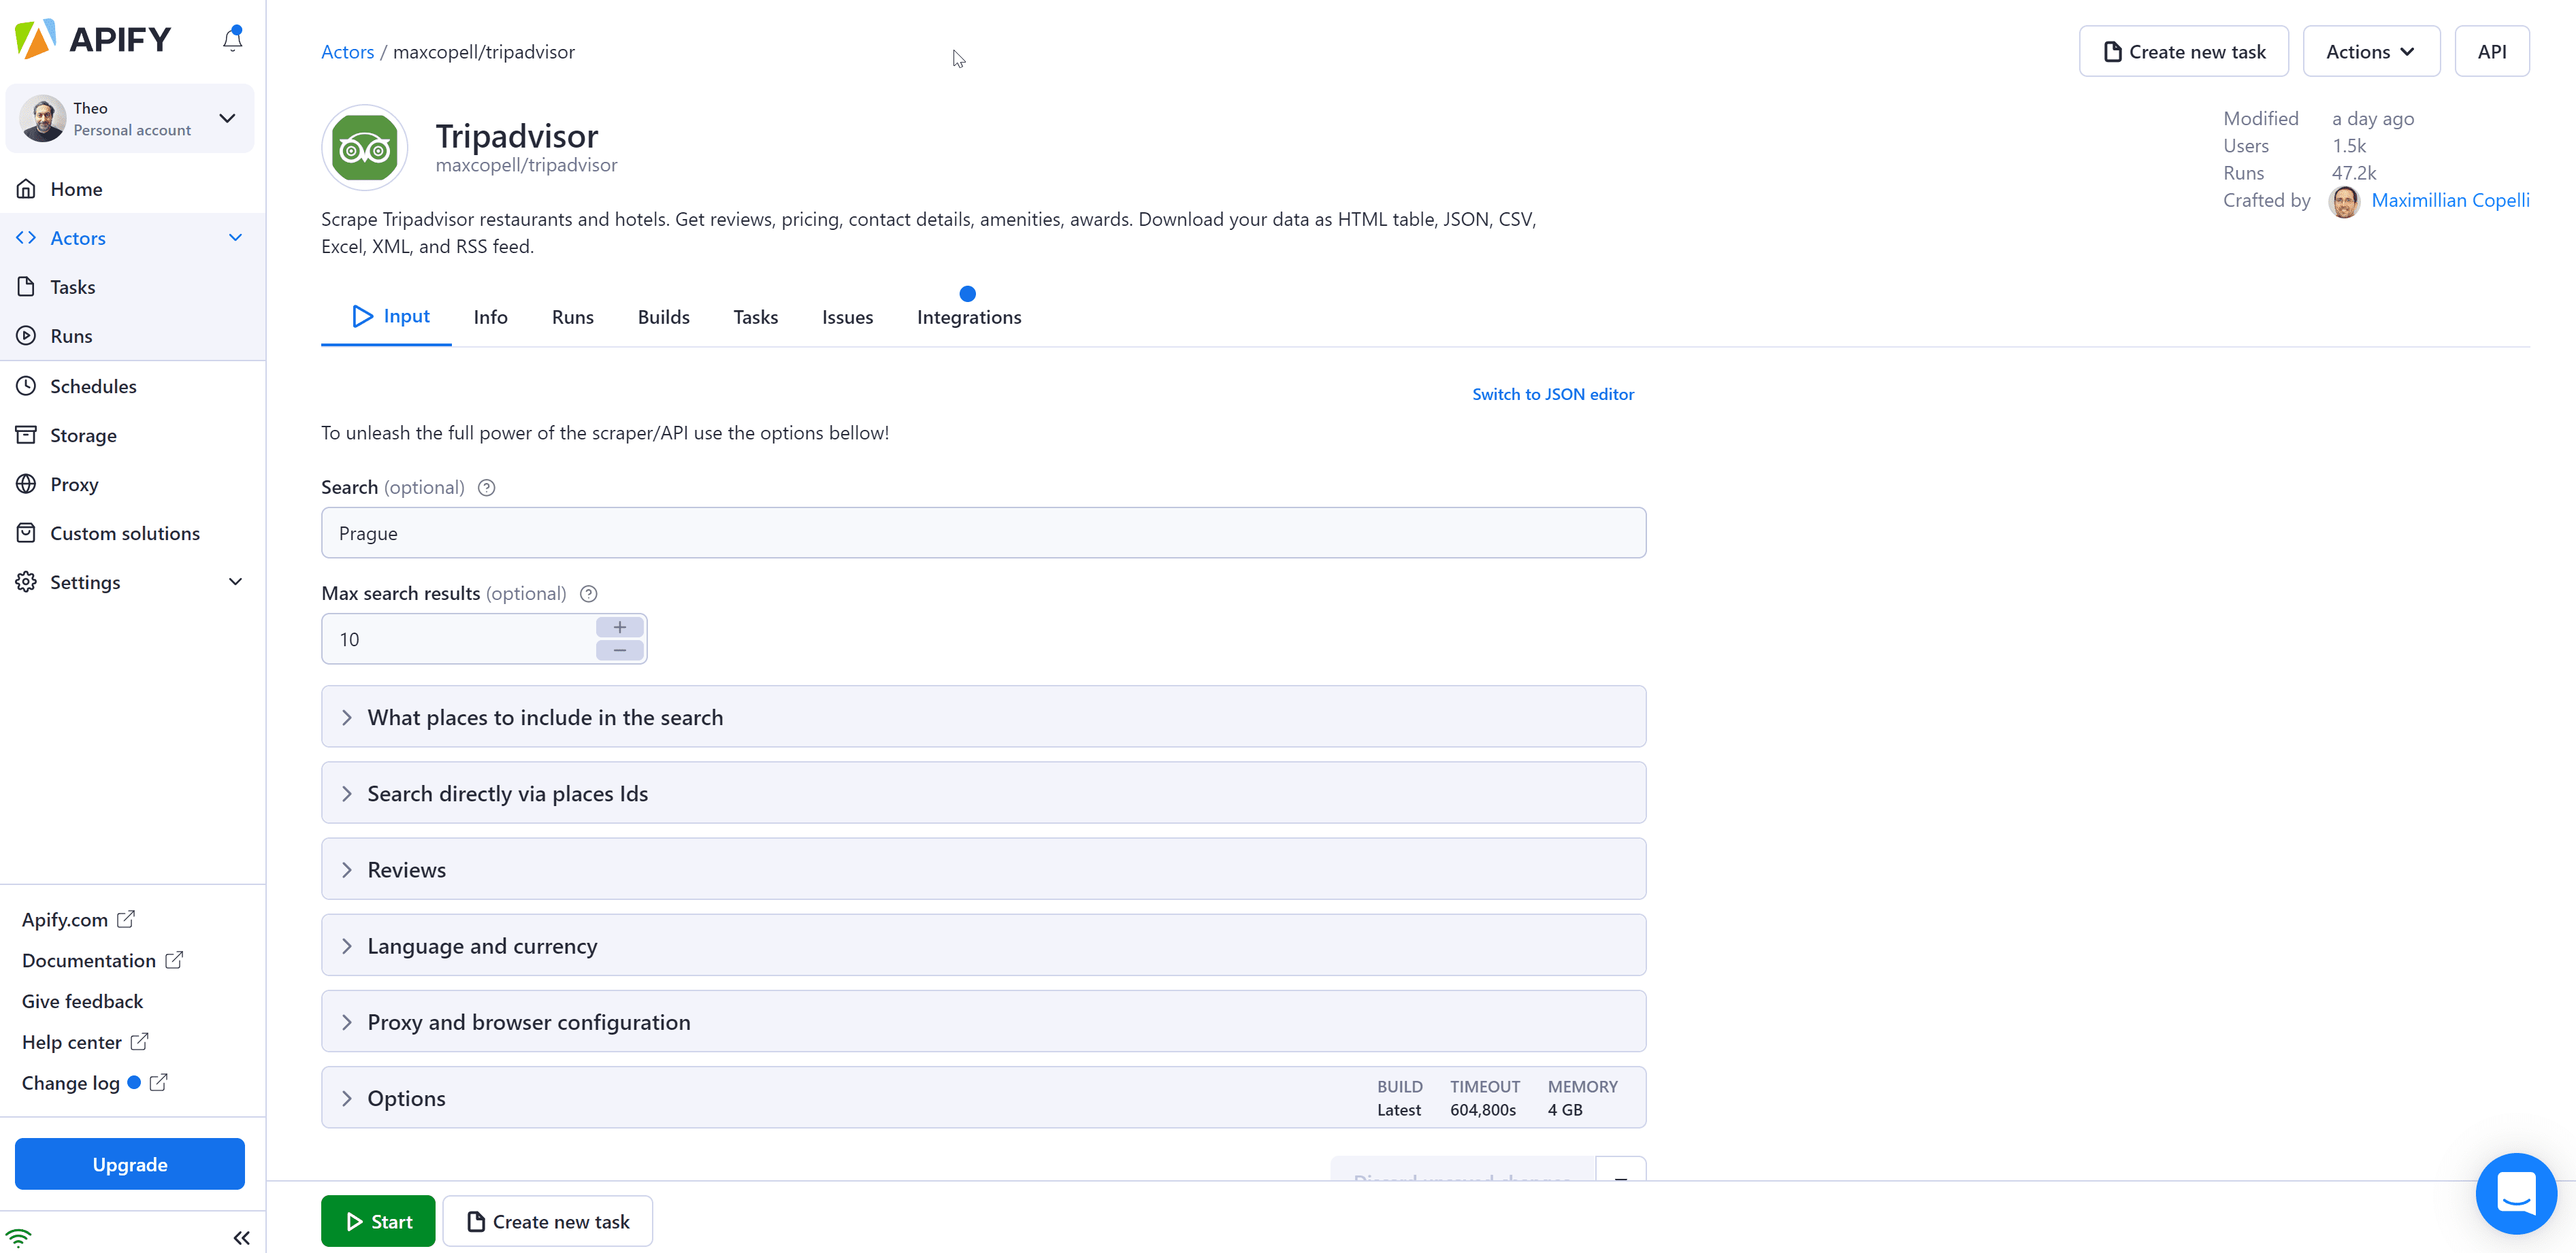Viewport: 2576px width, 1253px height.
Task: Click the Upgrade button
Action: coord(130,1164)
